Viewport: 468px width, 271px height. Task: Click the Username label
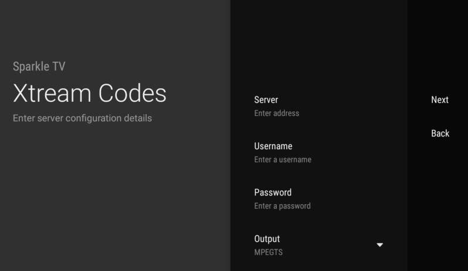point(273,146)
